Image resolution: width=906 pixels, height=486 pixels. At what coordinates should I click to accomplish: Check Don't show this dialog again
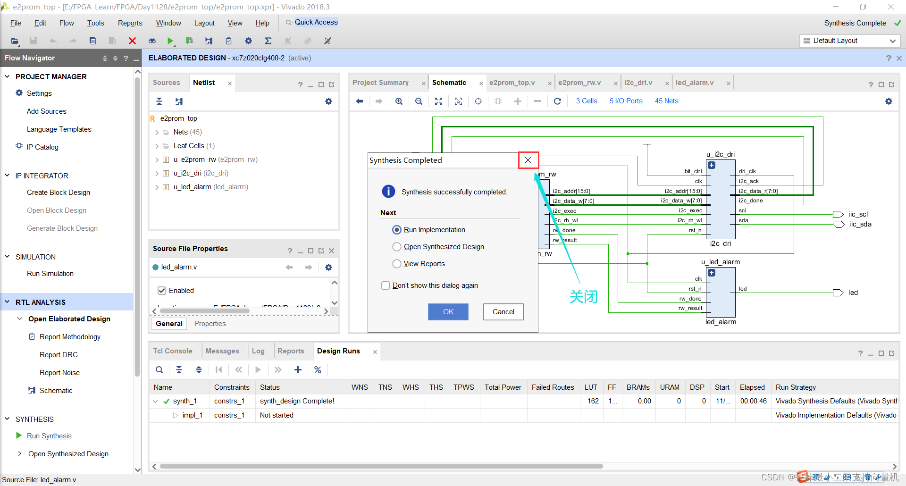386,285
